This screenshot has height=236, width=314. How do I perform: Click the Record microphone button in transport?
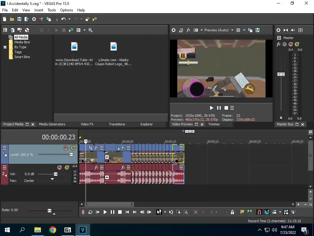[83, 212]
